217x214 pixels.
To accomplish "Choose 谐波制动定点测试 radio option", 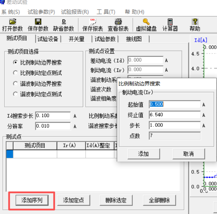I will pos(15,94).
